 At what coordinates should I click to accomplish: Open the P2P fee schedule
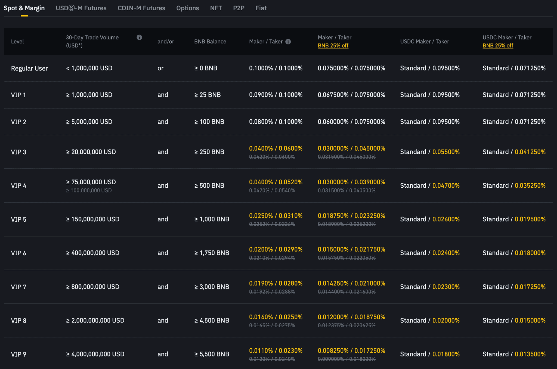coord(238,8)
